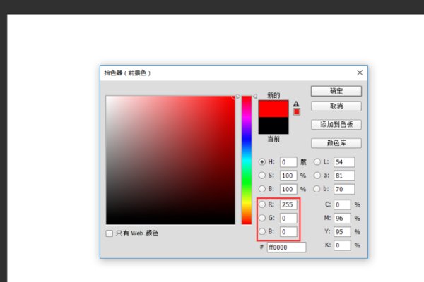424x282 pixels.
Task: Click the new red color swatch
Action: coord(273,109)
